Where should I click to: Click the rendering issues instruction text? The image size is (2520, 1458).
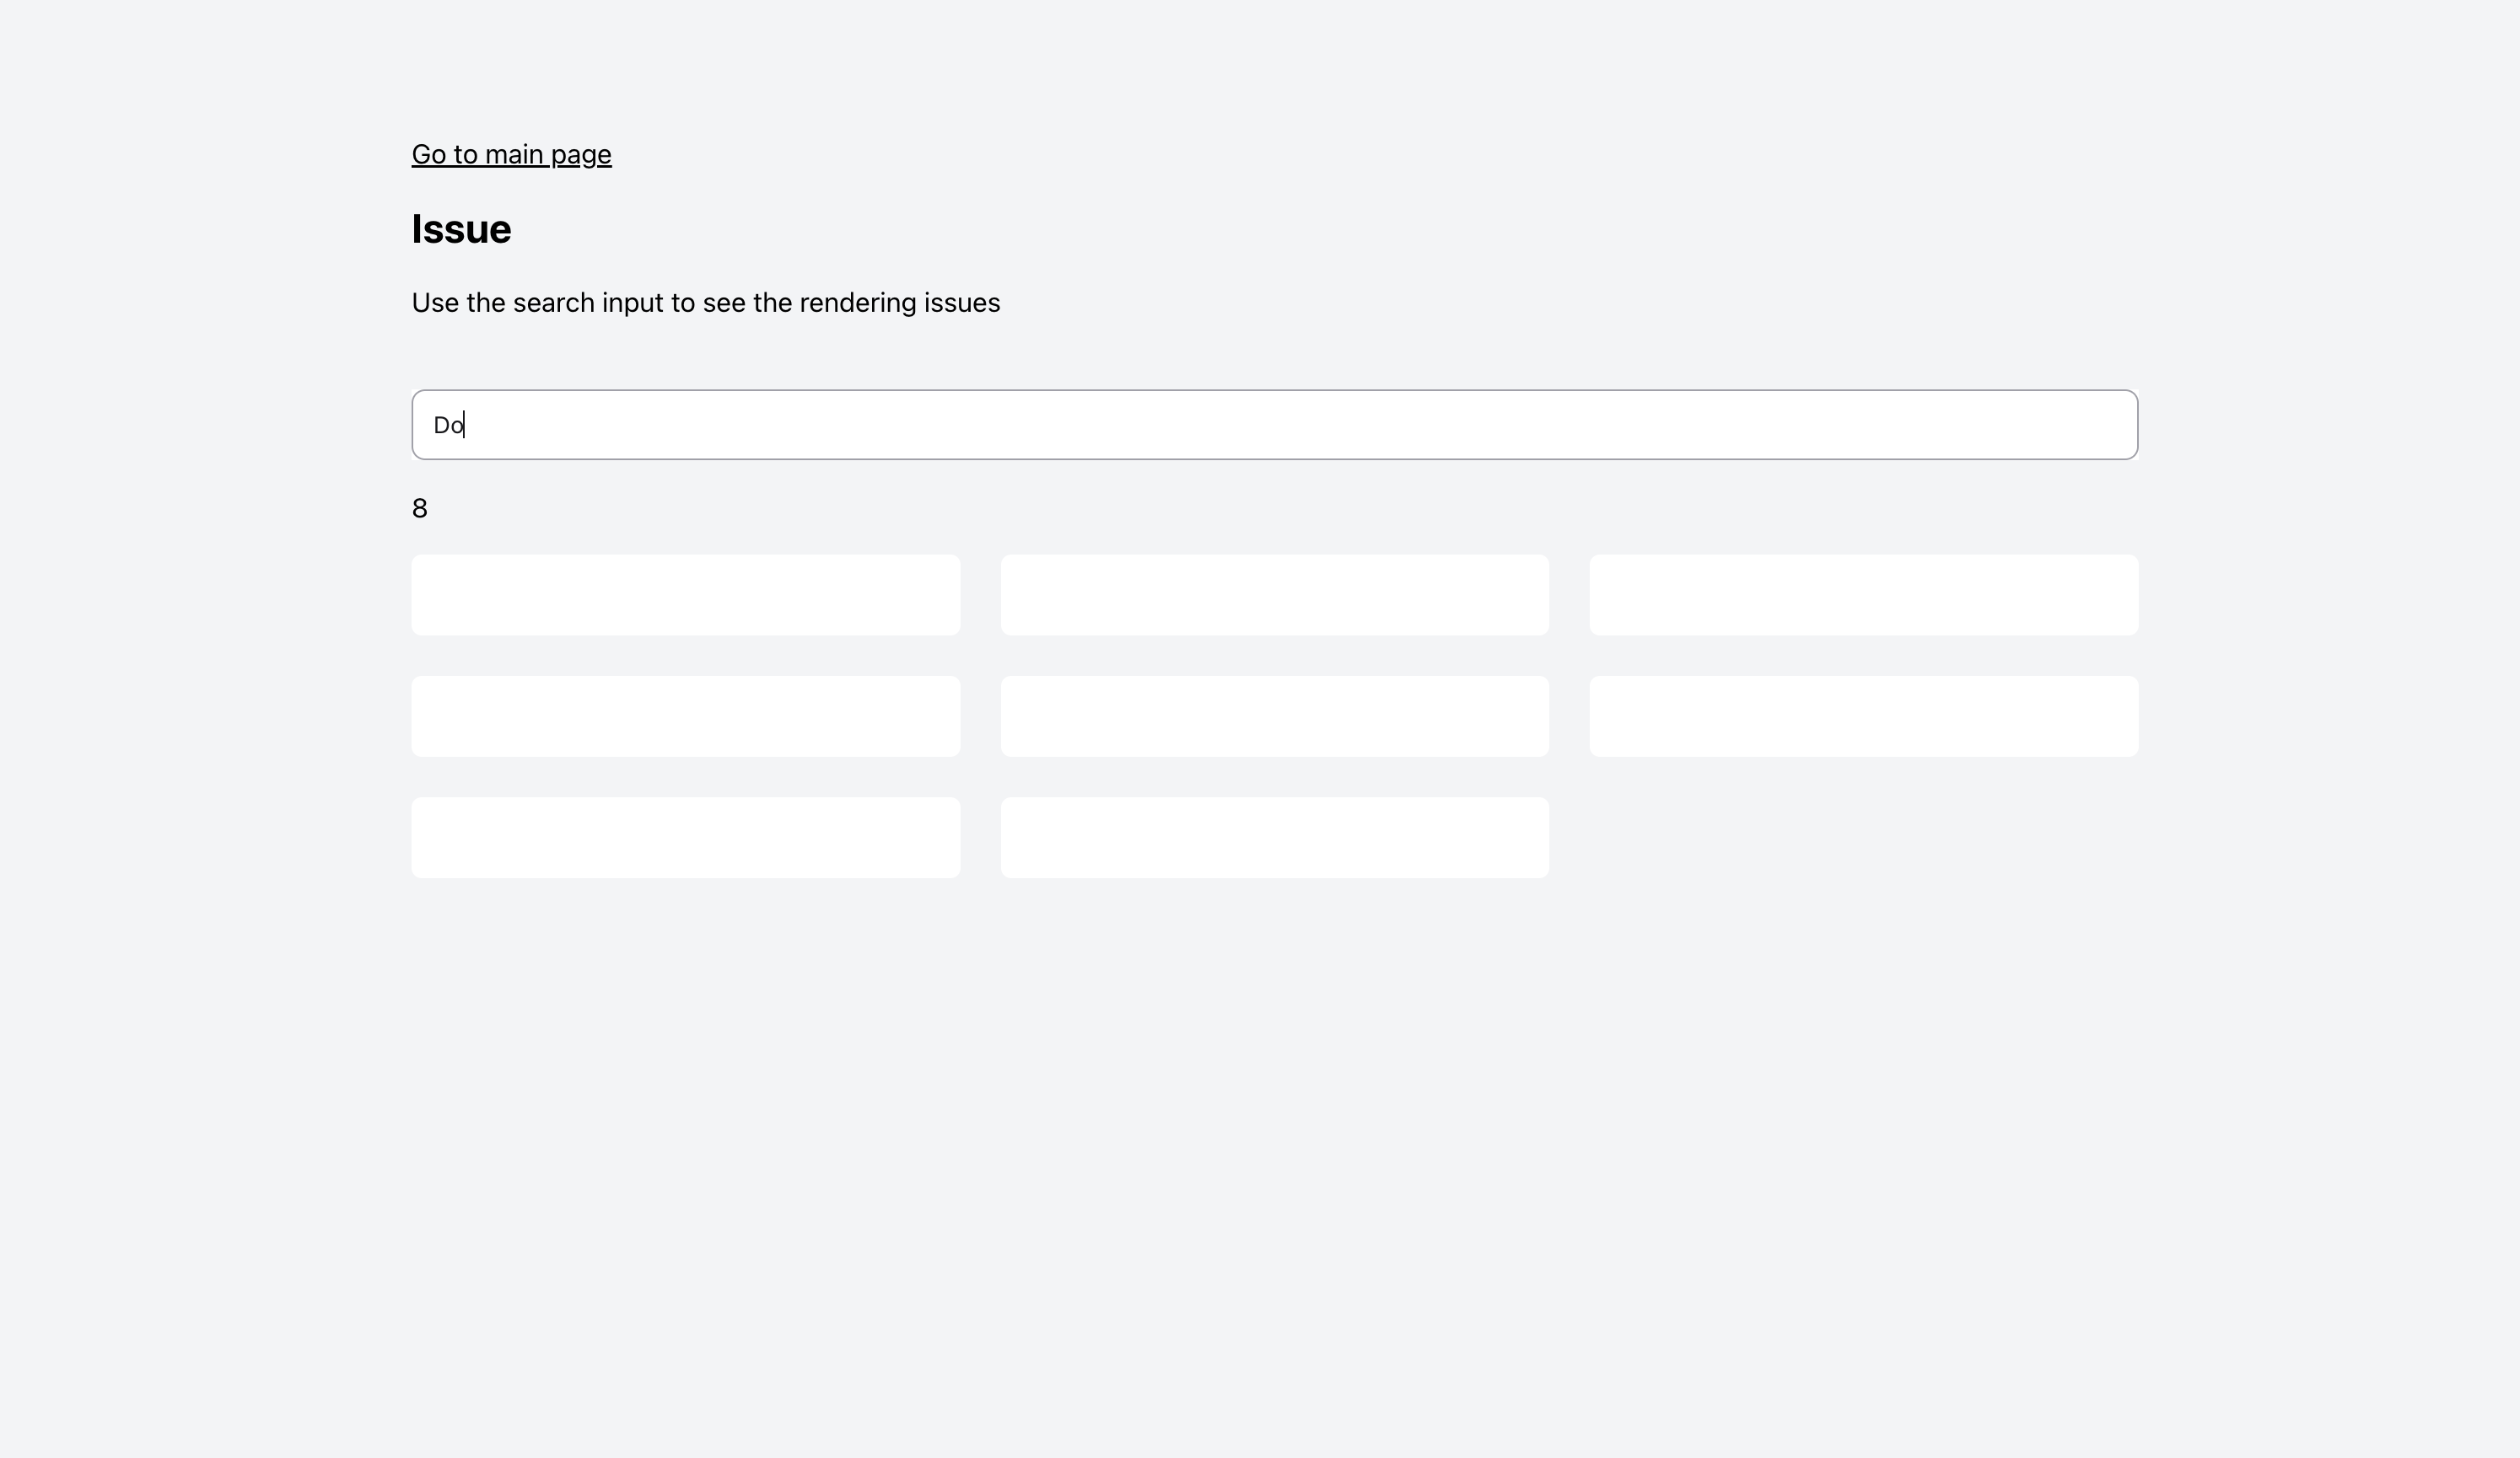click(x=704, y=302)
